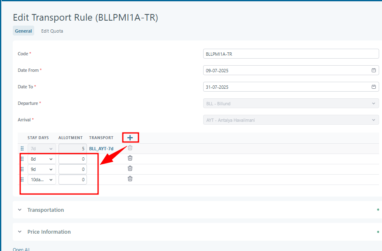Grab drag handle of 8d row
This screenshot has height=251, width=382.
22,159
